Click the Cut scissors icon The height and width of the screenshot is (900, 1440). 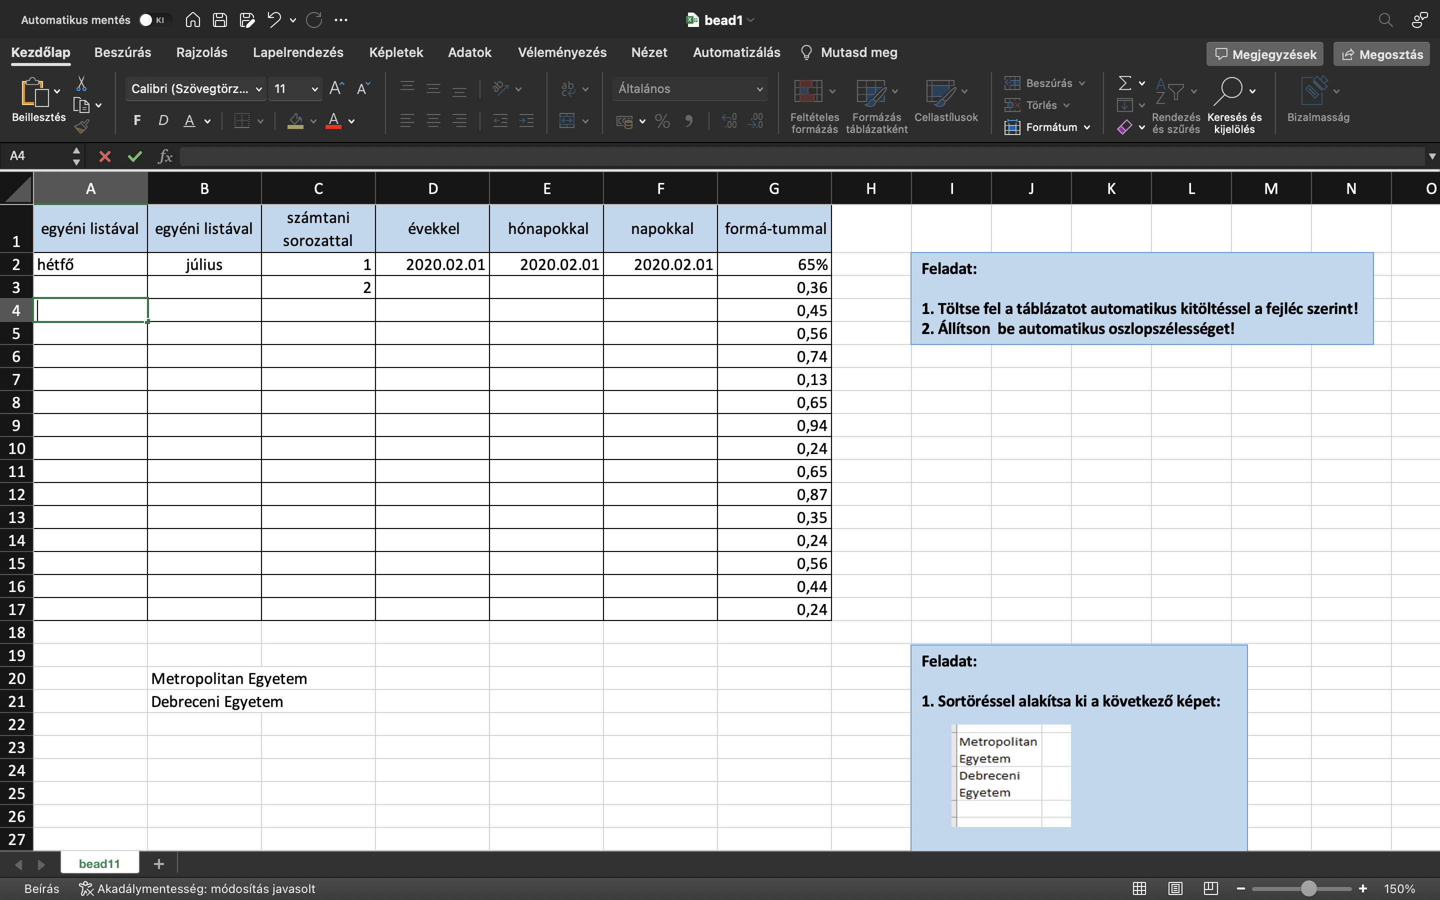tap(81, 84)
